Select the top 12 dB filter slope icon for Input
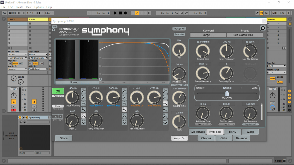 (x=84, y=91)
